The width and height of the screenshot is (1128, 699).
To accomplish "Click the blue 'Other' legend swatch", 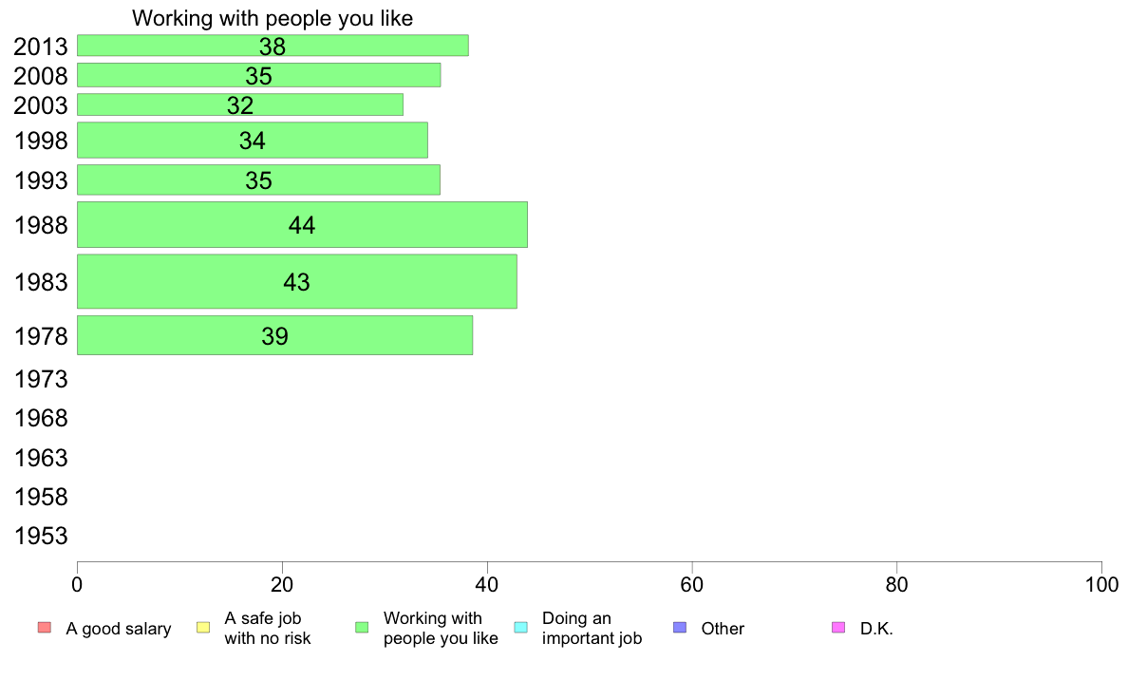I will pos(680,628).
